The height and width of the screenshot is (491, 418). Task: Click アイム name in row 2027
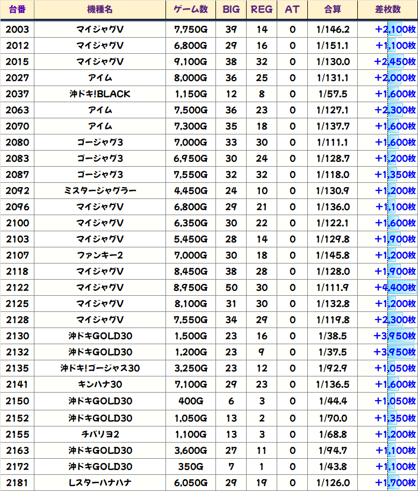100,78
